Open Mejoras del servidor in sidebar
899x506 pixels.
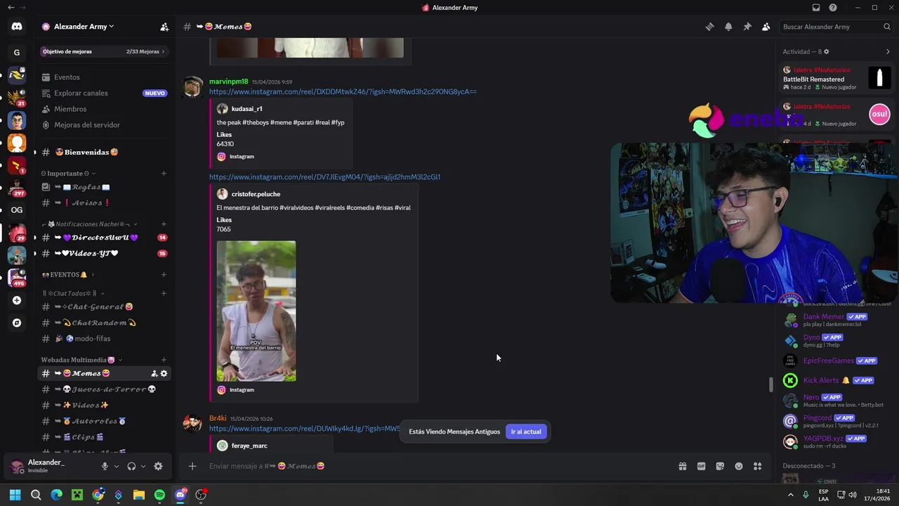coord(103,125)
